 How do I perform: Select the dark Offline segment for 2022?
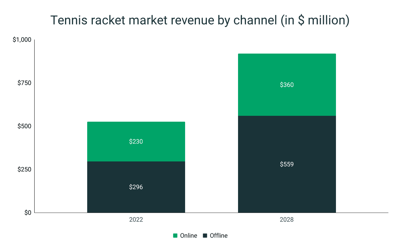[136, 187]
